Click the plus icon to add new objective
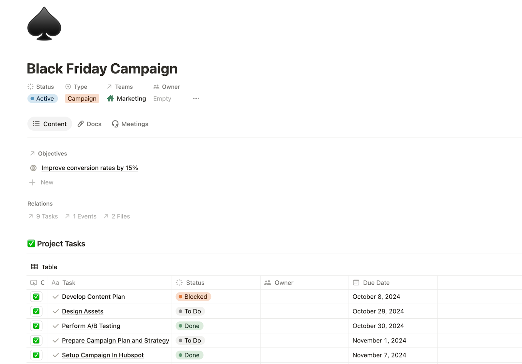Screen dimensions: 522x364 point(32,182)
